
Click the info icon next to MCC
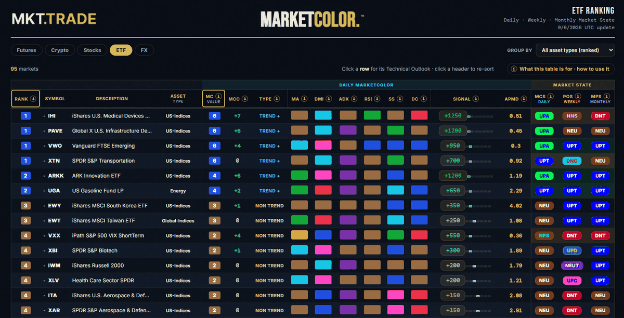(x=245, y=99)
